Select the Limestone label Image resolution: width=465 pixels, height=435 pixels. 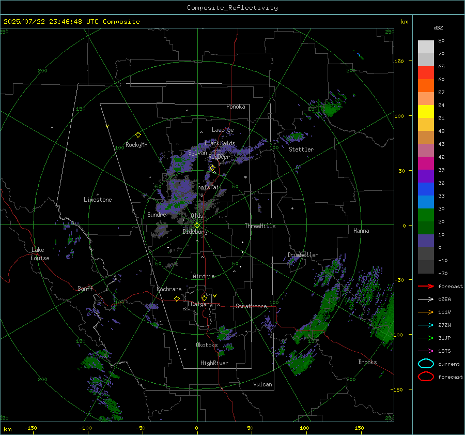click(x=98, y=200)
